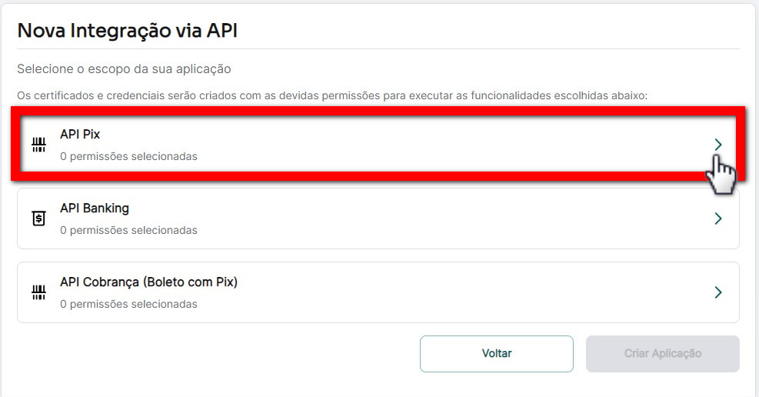Click the Selecione o escopo subtitle text
This screenshot has width=759, height=397.
124,69
